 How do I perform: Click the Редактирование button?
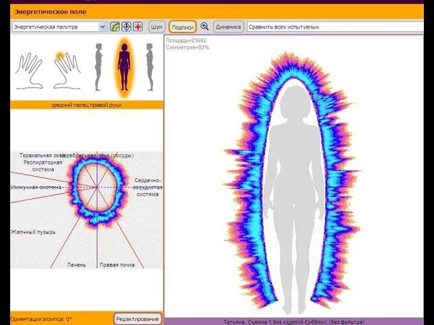[x=138, y=319]
